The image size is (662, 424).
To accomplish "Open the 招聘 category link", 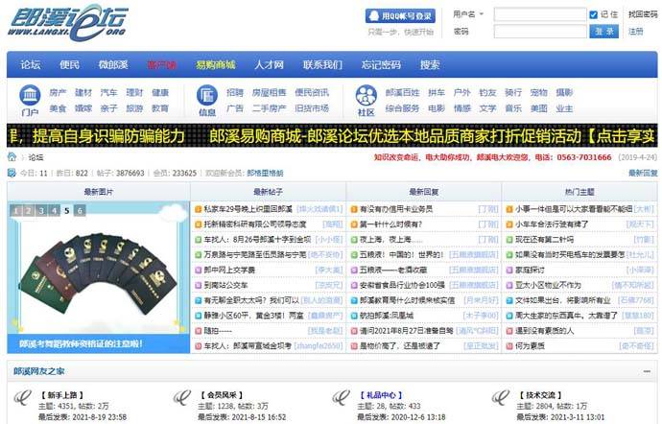I will point(235,92).
